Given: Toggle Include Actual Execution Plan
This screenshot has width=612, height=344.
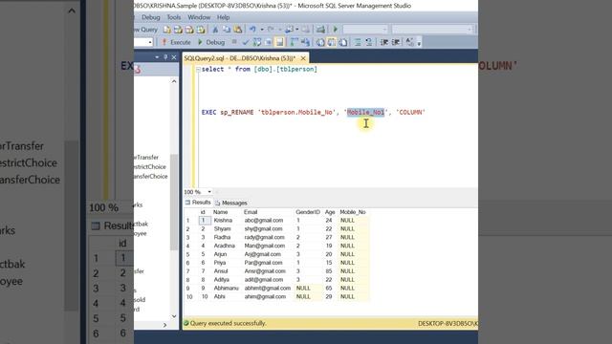Looking at the screenshot, I should pos(294,42).
